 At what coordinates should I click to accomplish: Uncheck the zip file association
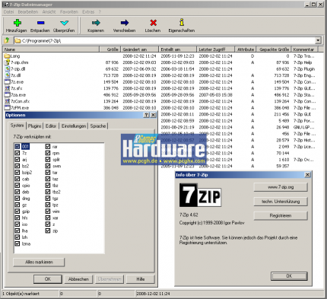48,231
